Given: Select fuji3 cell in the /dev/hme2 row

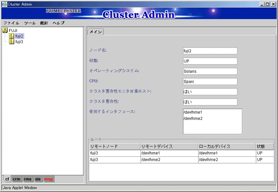Looking at the screenshot, I should click(115, 160).
